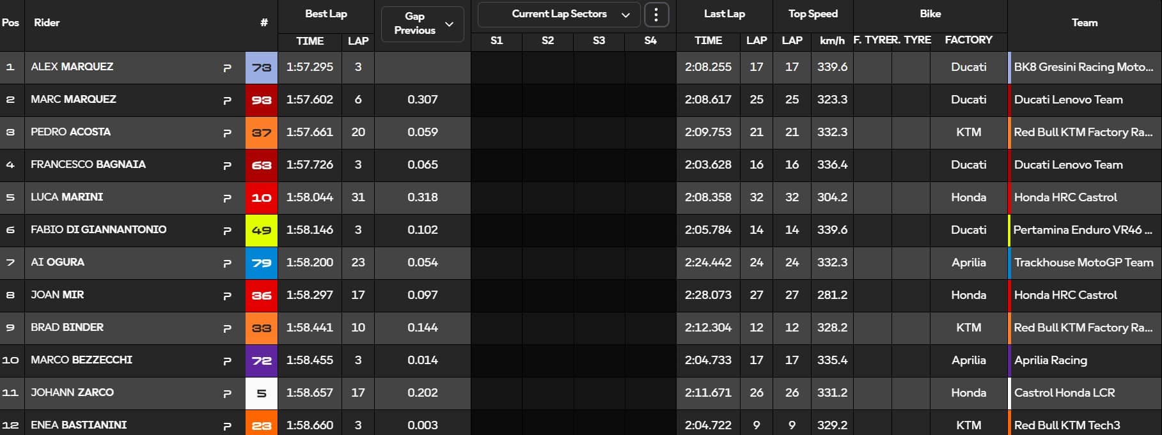Click the Rider column header
The width and height of the screenshot is (1162, 435).
click(47, 23)
